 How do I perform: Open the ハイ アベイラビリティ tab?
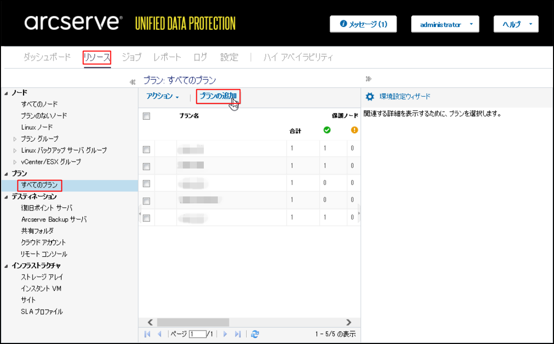(298, 57)
